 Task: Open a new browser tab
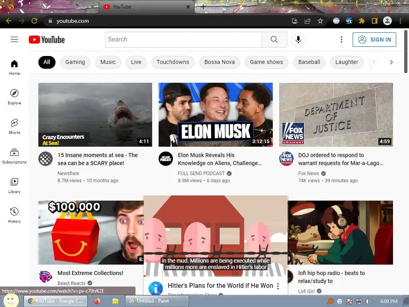pos(203,7)
